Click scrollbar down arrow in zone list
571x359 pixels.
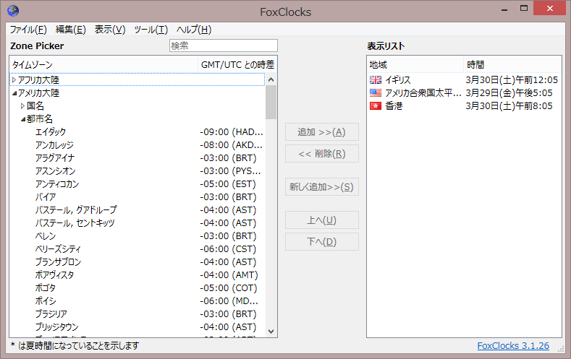(x=271, y=331)
